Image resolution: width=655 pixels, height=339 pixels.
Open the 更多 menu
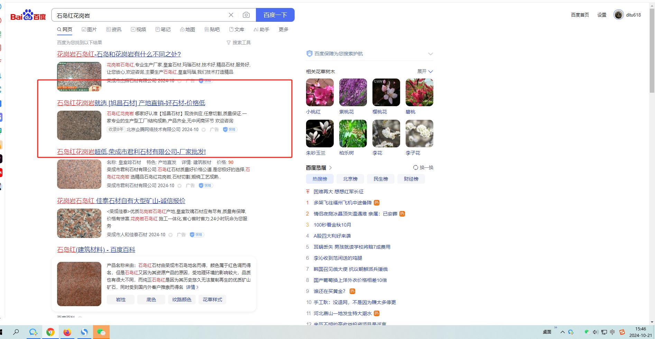pyautogui.click(x=284, y=30)
